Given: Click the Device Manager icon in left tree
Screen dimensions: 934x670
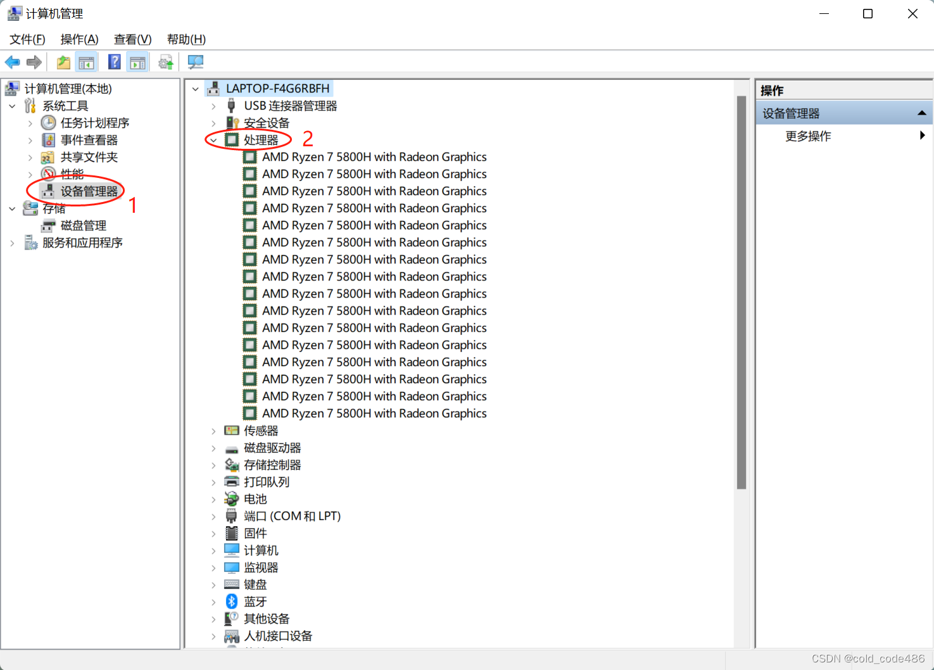Looking at the screenshot, I should click(x=48, y=191).
